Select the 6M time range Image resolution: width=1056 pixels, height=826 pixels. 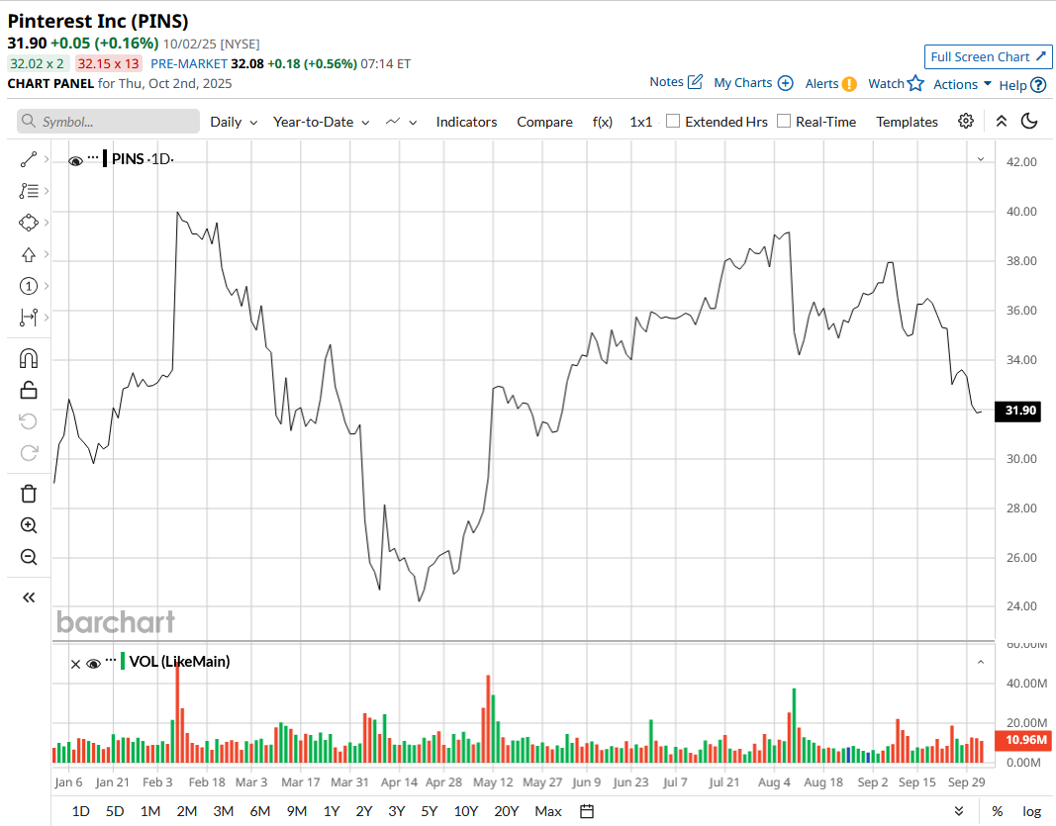(x=260, y=811)
